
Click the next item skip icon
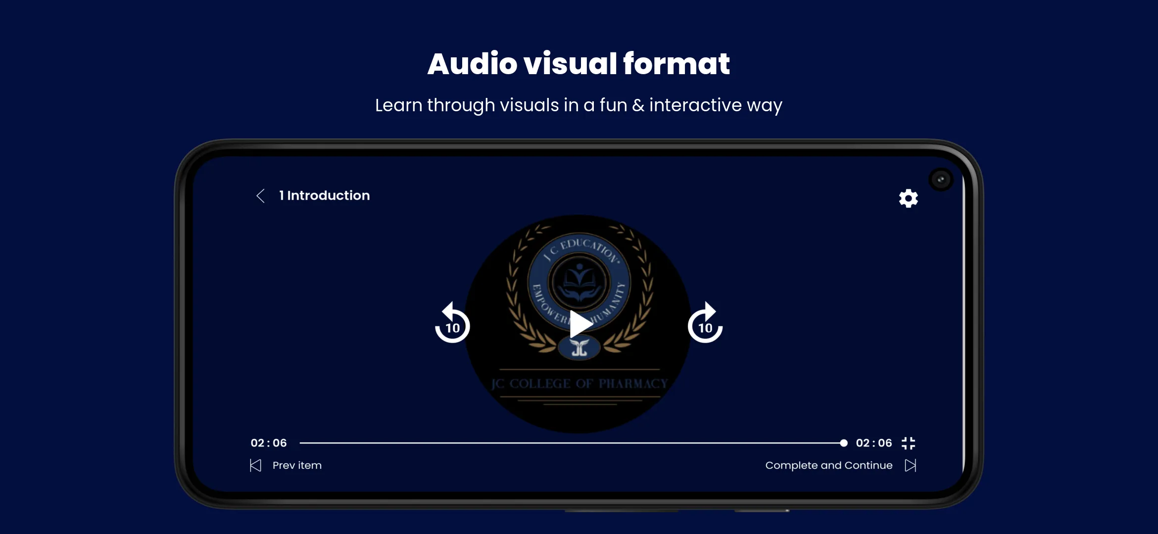click(911, 465)
